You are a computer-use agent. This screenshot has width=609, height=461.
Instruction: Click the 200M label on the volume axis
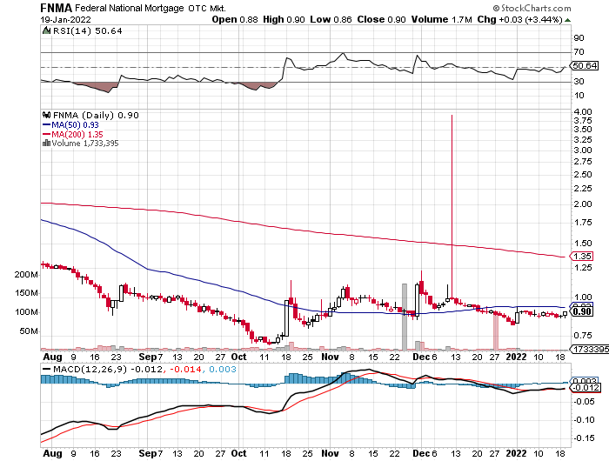click(x=26, y=275)
